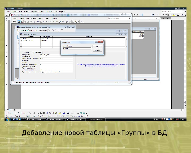Toggle ИСПР indicator in Word status bar
Image resolution: width=191 pixels, height=153 pixels.
(63, 116)
